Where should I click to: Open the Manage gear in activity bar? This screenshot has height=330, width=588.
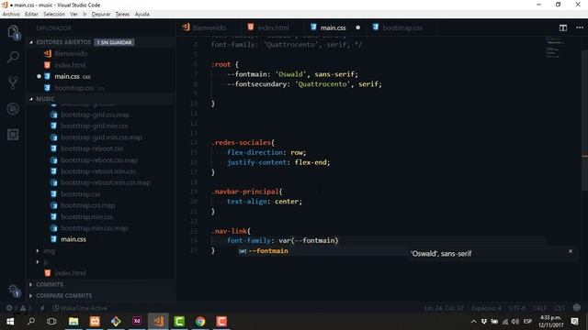click(x=13, y=291)
